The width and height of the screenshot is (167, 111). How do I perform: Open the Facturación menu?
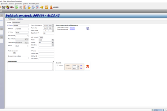coord(4,4)
